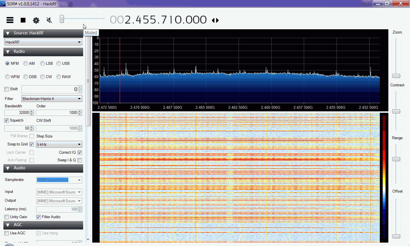The width and height of the screenshot is (410, 246).
Task: Collapse the Audio section
Action: [x=7, y=168]
